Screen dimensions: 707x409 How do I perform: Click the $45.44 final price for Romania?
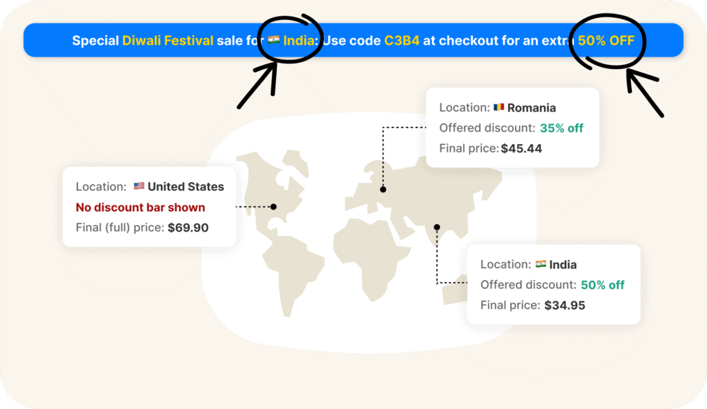(x=521, y=148)
